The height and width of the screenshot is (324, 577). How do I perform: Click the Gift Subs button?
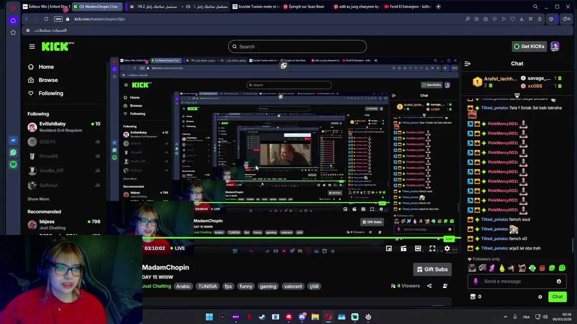coord(432,269)
